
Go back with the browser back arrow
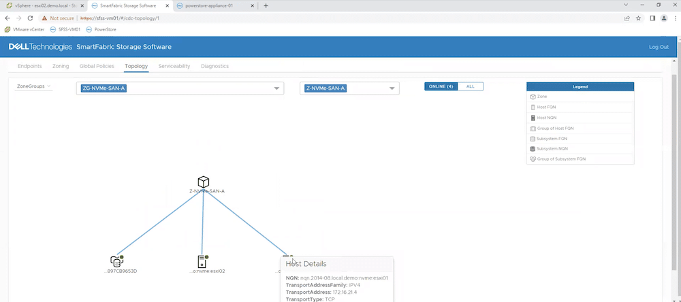point(7,18)
